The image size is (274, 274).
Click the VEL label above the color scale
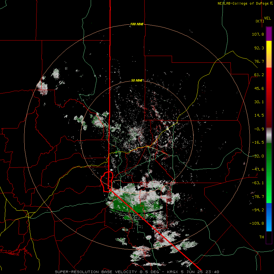(267, 18)
